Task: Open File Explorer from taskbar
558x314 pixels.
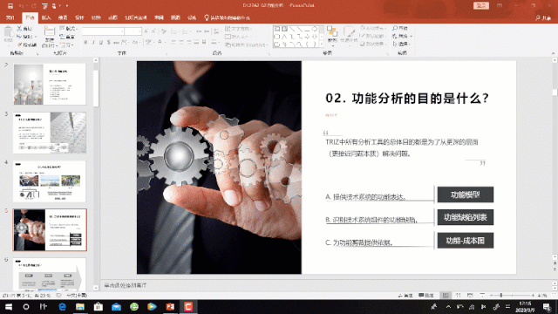Action: point(80,306)
